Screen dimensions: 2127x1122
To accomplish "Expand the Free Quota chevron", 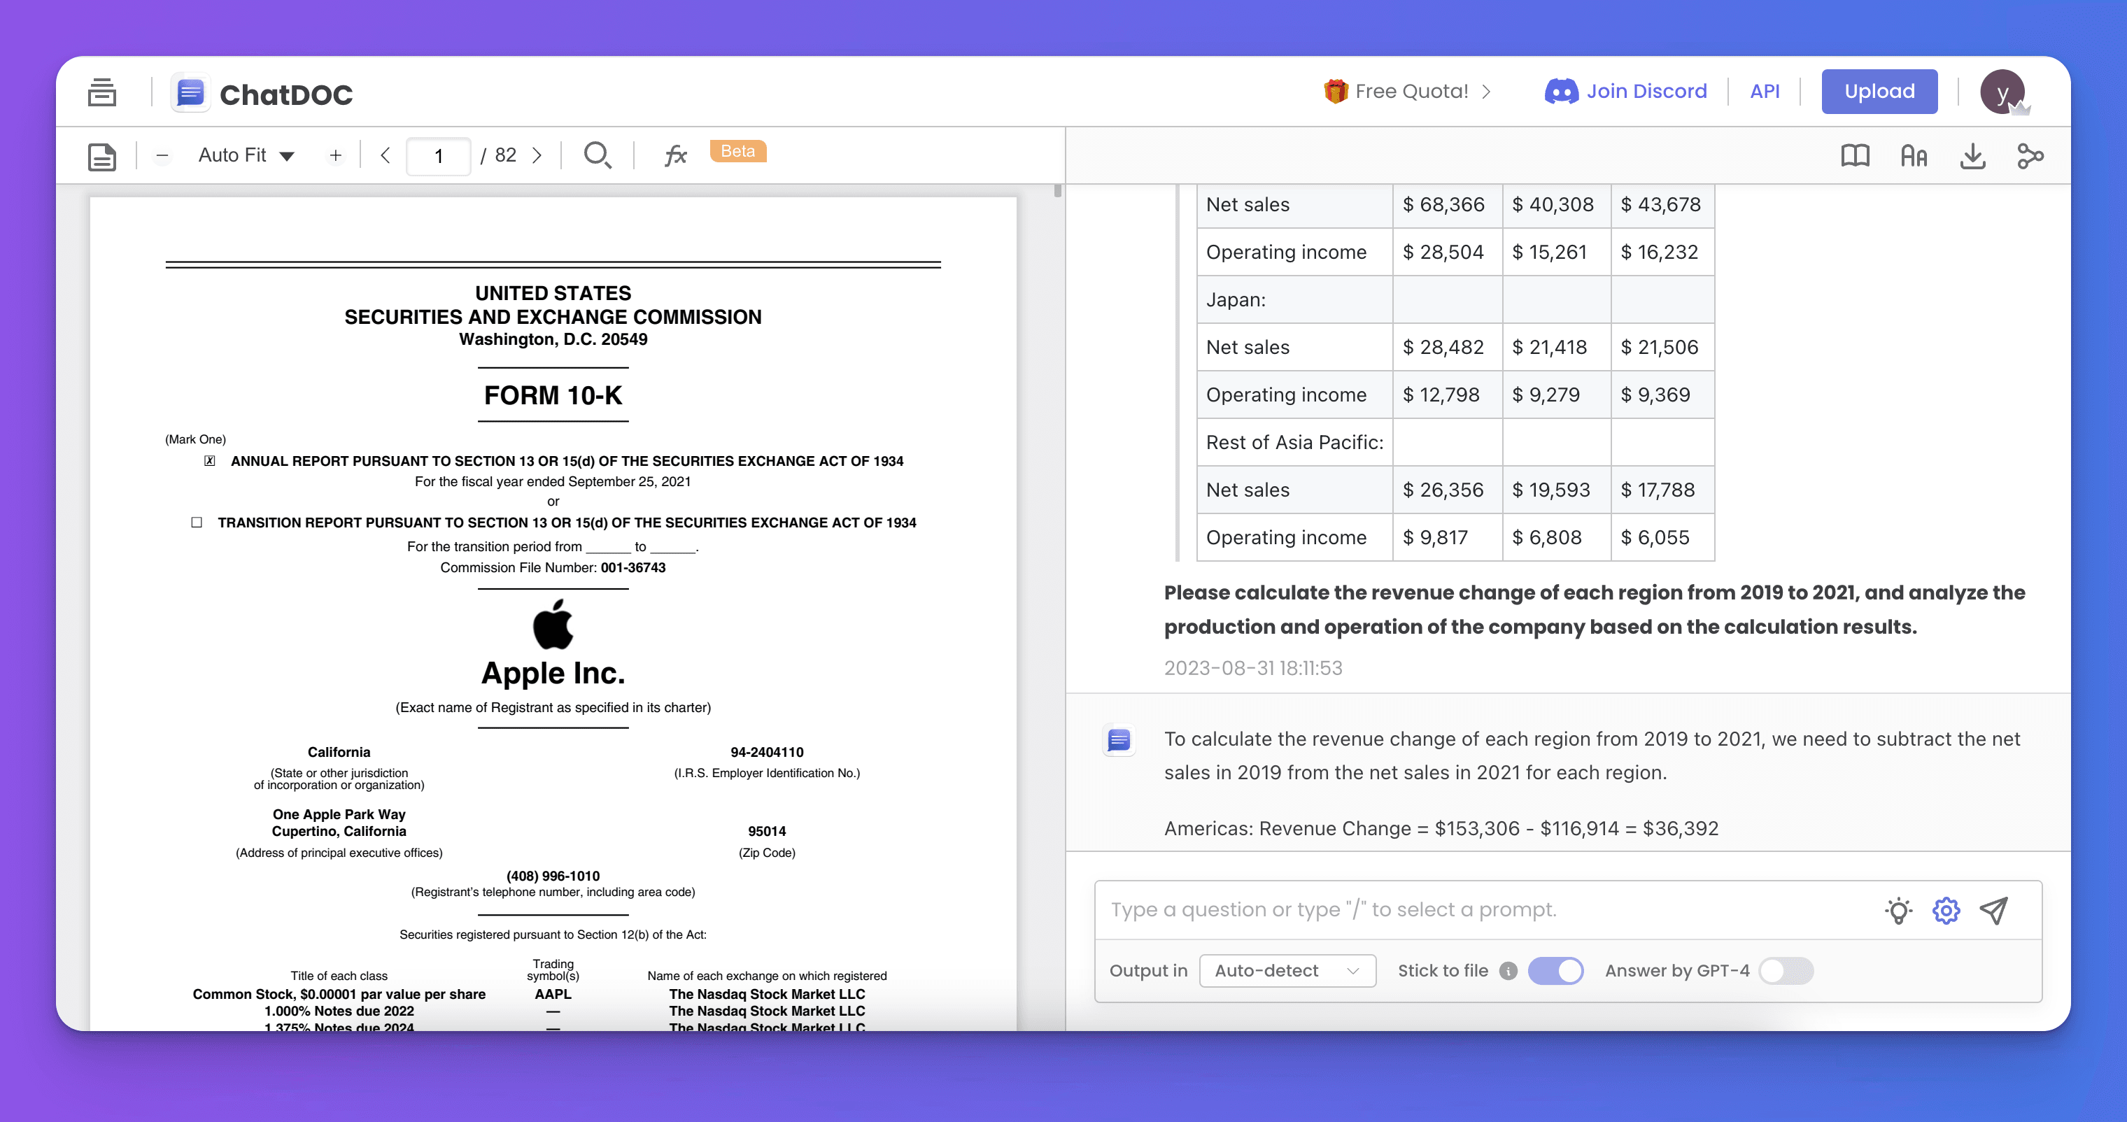I will click(1487, 92).
